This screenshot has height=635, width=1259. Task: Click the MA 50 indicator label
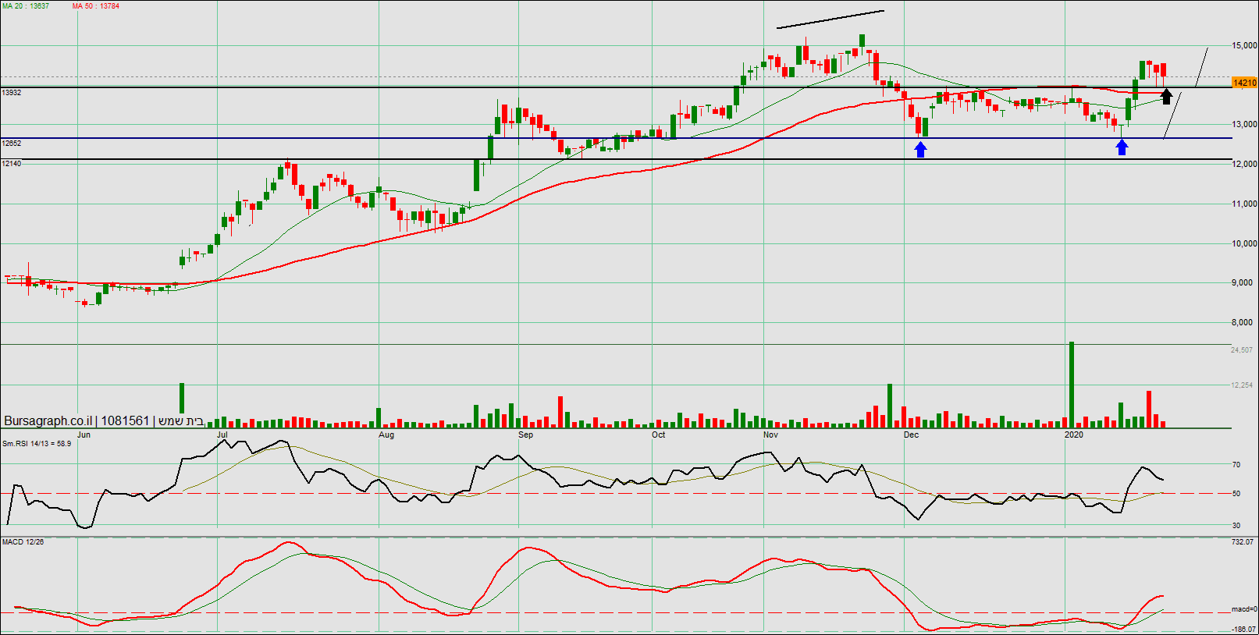tap(96, 6)
